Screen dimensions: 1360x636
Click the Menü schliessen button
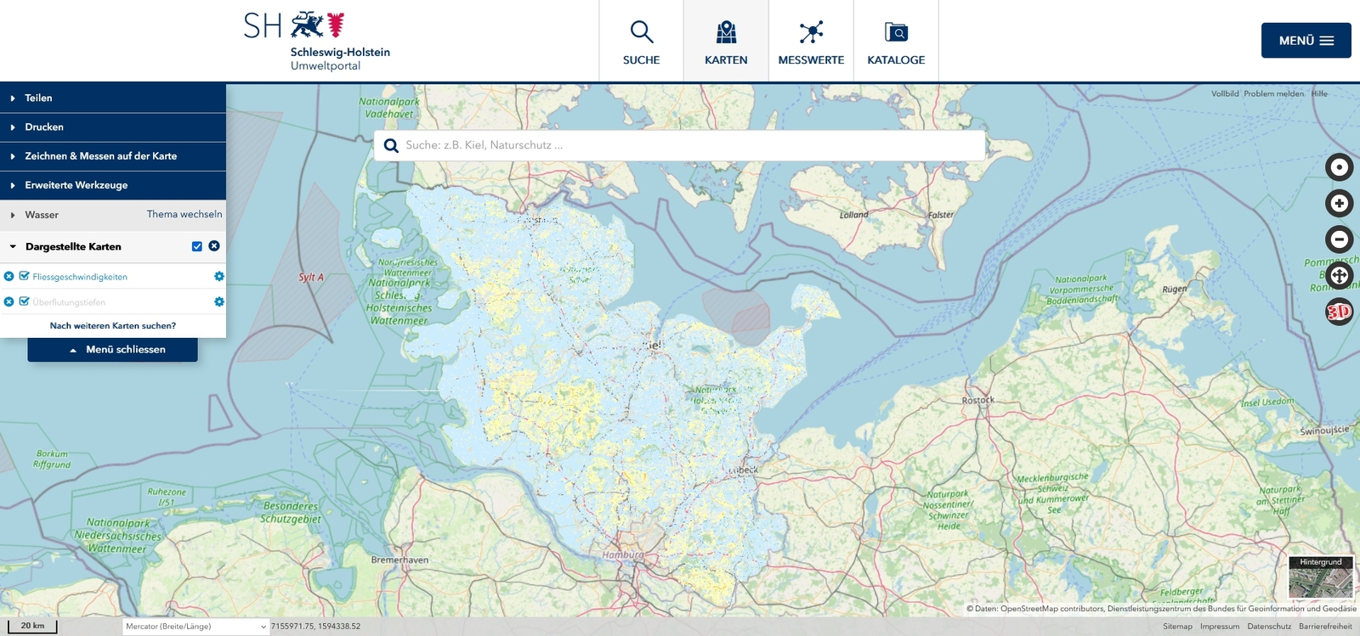click(113, 350)
